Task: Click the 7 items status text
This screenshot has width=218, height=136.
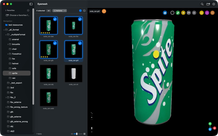Action: (39, 134)
